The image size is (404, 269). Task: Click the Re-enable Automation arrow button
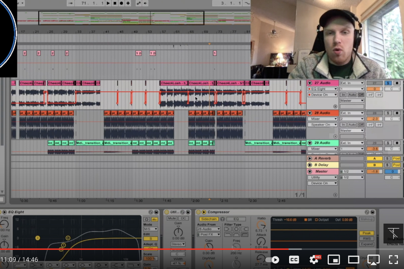[145, 3]
